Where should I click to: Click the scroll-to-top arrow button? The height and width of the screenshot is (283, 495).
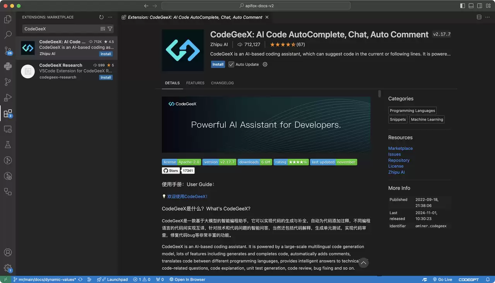(x=364, y=263)
